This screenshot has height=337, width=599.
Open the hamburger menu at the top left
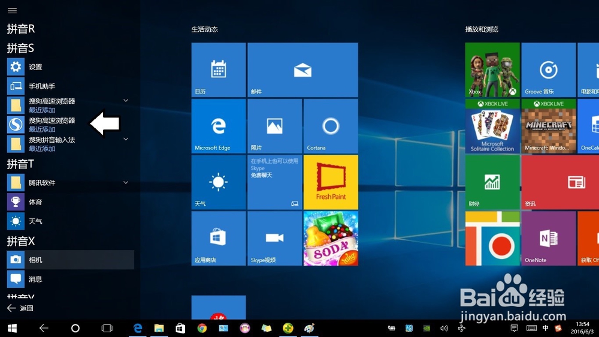(12, 11)
